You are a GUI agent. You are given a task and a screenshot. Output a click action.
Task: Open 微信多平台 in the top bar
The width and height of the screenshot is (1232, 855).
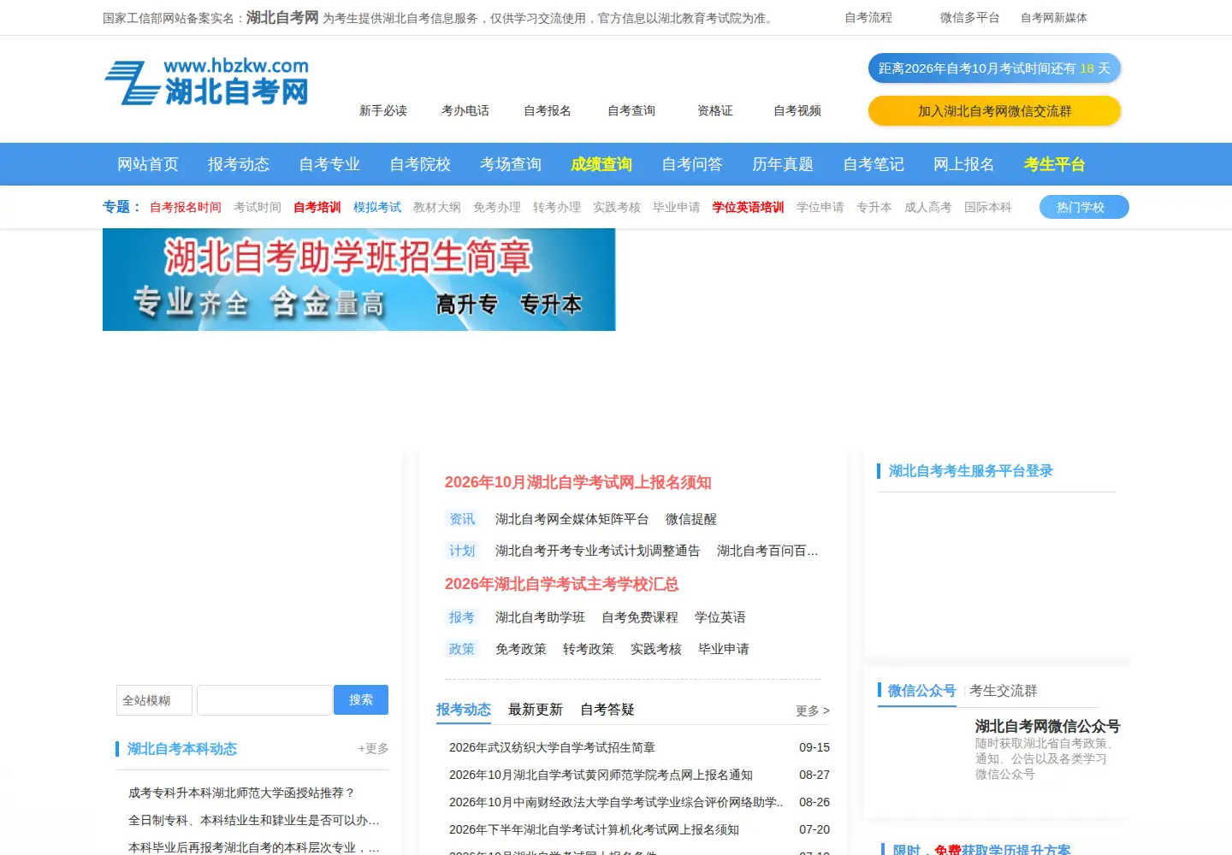[969, 17]
